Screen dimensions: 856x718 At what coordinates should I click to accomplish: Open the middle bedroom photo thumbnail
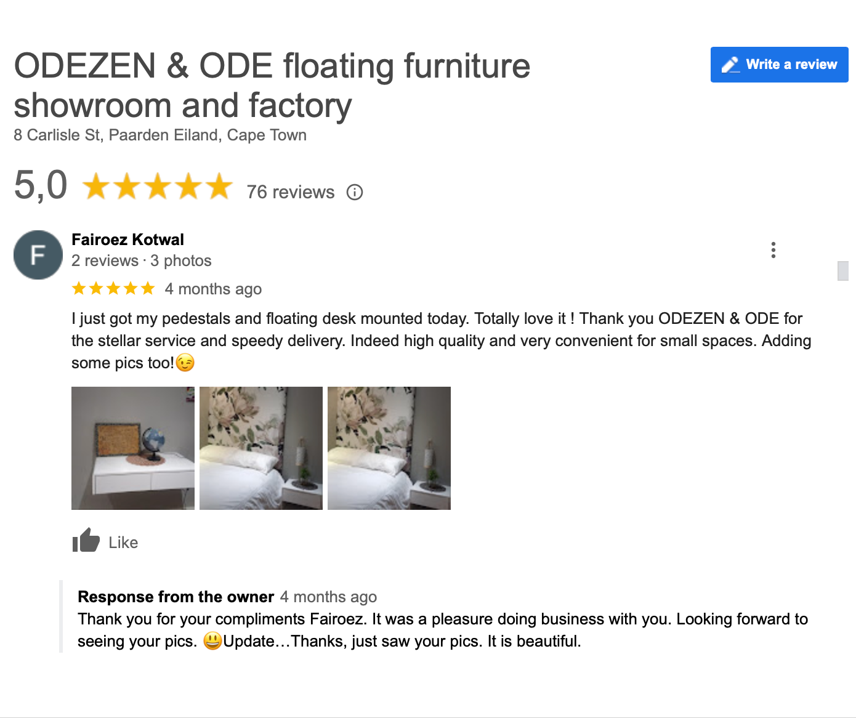[x=261, y=448]
